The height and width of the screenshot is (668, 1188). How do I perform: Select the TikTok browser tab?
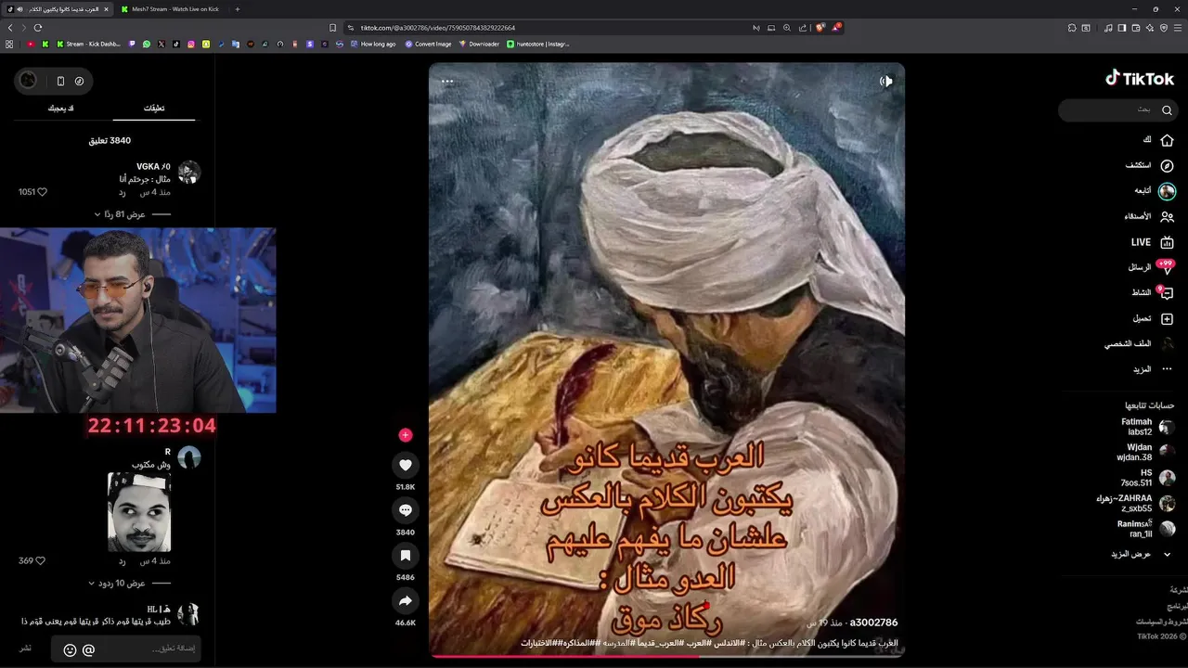point(58,8)
